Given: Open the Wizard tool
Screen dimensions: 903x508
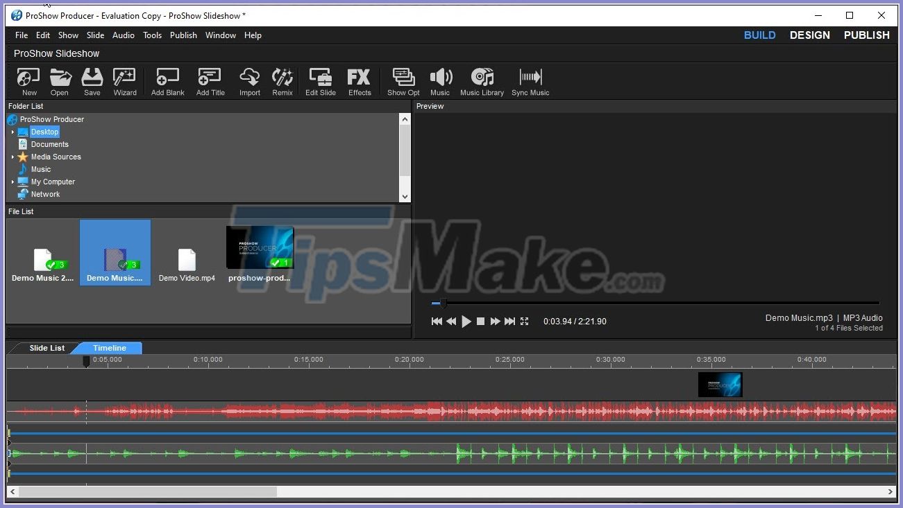Looking at the screenshot, I should pos(124,81).
